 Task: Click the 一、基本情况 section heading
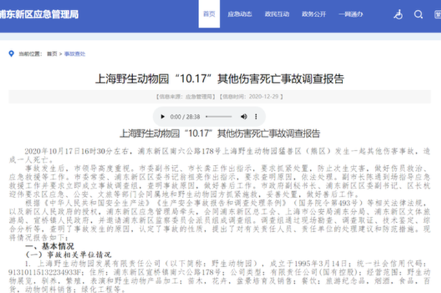coord(50,246)
